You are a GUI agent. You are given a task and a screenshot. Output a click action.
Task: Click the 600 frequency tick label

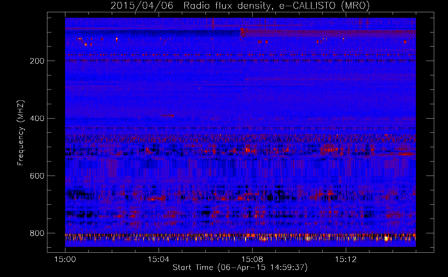37,176
